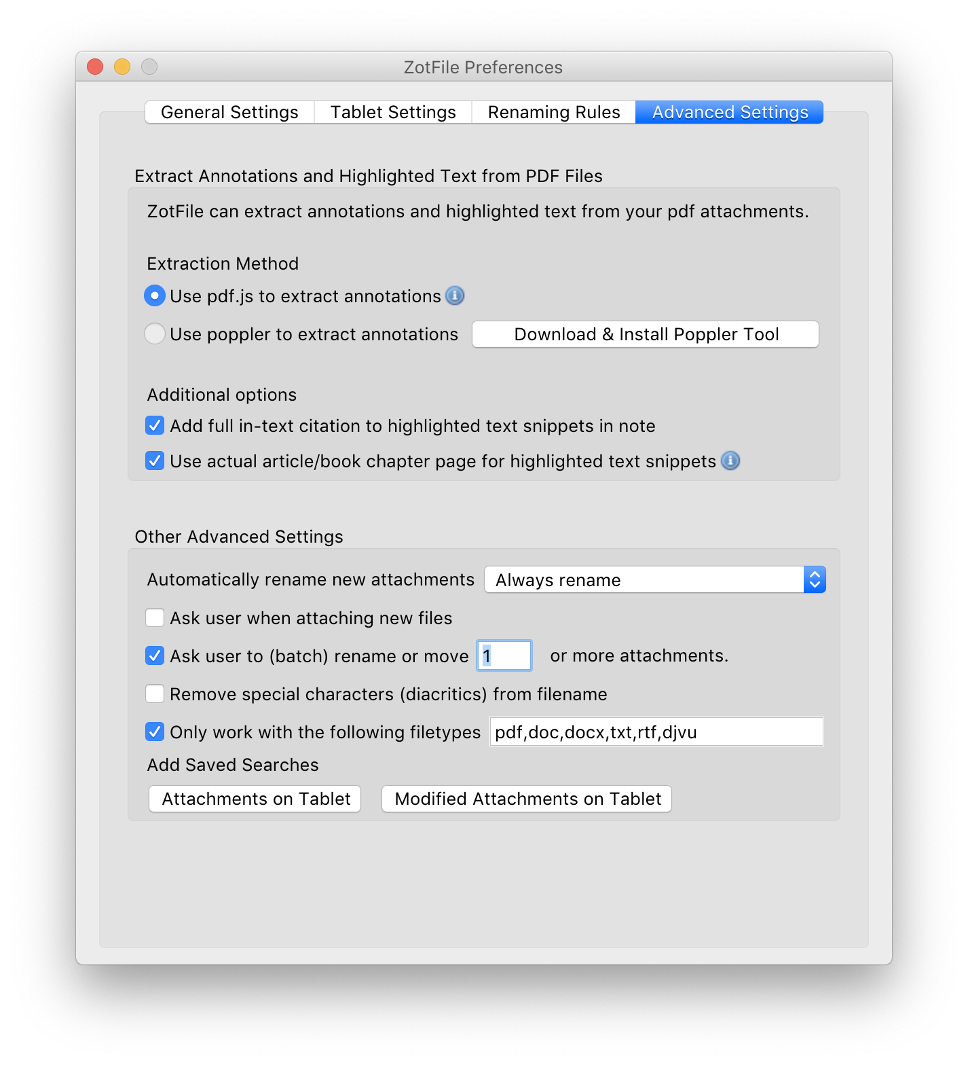This screenshot has width=968, height=1065.
Task: Toggle 'Use actual article/book chapter page' checkbox
Action: (x=155, y=461)
